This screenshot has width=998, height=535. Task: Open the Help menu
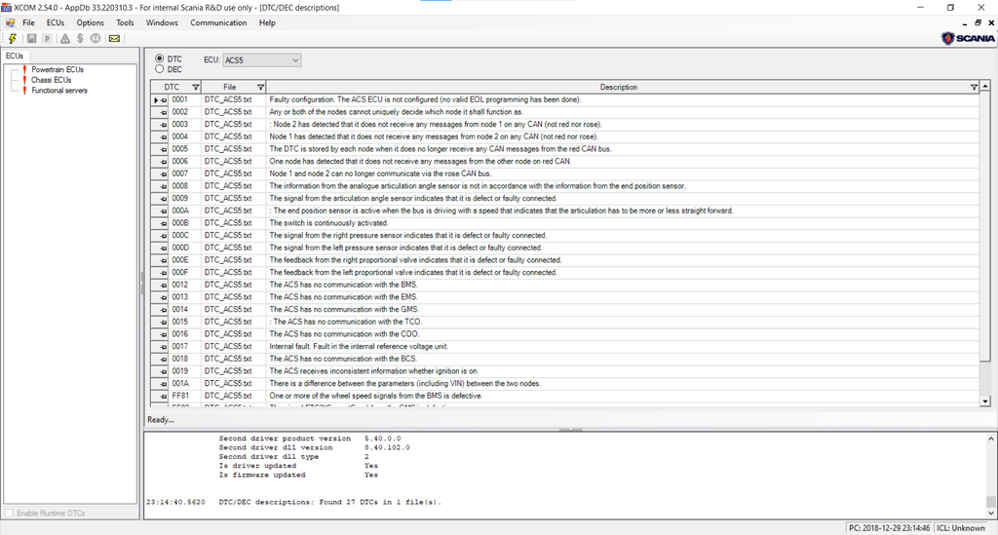point(267,23)
